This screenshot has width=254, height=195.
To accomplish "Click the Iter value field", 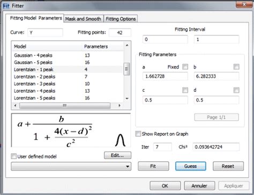I will pos(162,147).
